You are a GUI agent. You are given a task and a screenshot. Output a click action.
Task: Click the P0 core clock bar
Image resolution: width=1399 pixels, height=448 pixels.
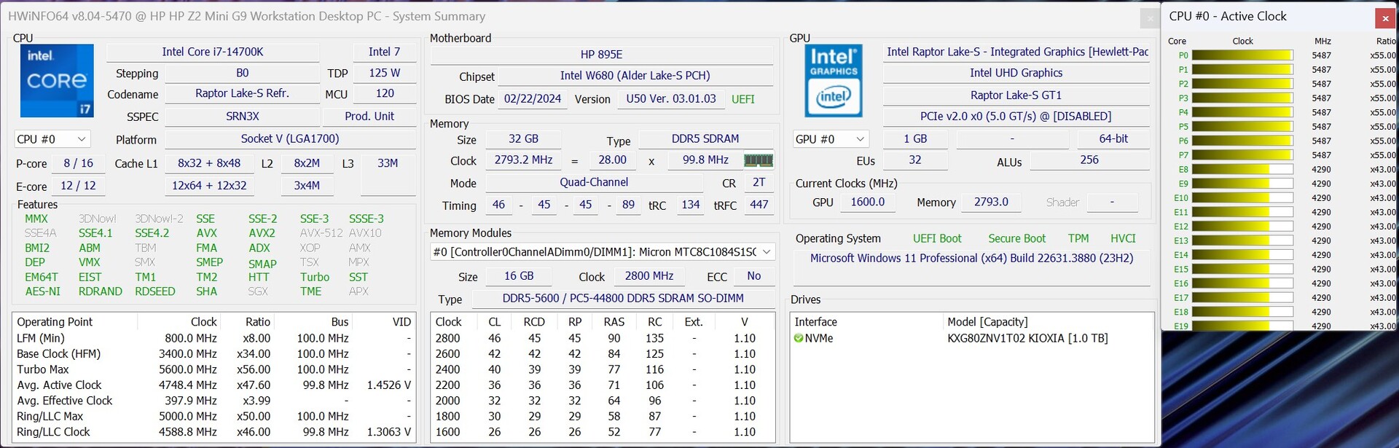pyautogui.click(x=1242, y=55)
